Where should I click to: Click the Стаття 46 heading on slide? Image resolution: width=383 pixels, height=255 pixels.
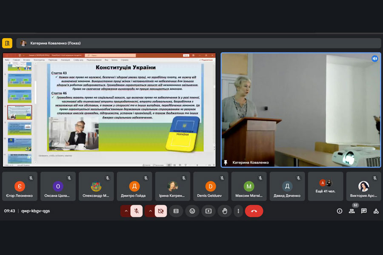click(59, 93)
